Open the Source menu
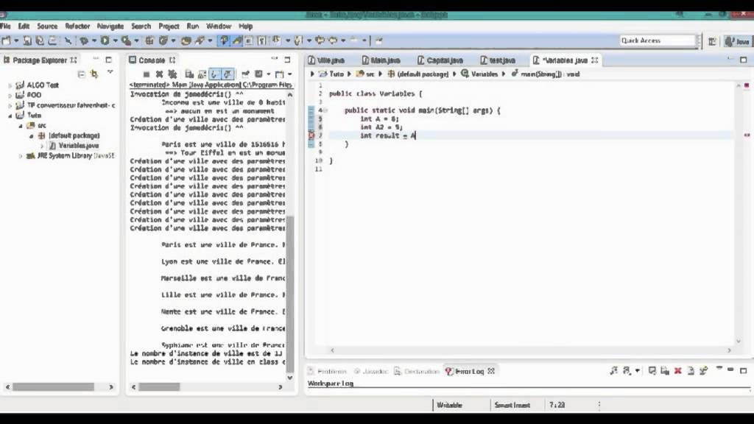 tap(47, 26)
